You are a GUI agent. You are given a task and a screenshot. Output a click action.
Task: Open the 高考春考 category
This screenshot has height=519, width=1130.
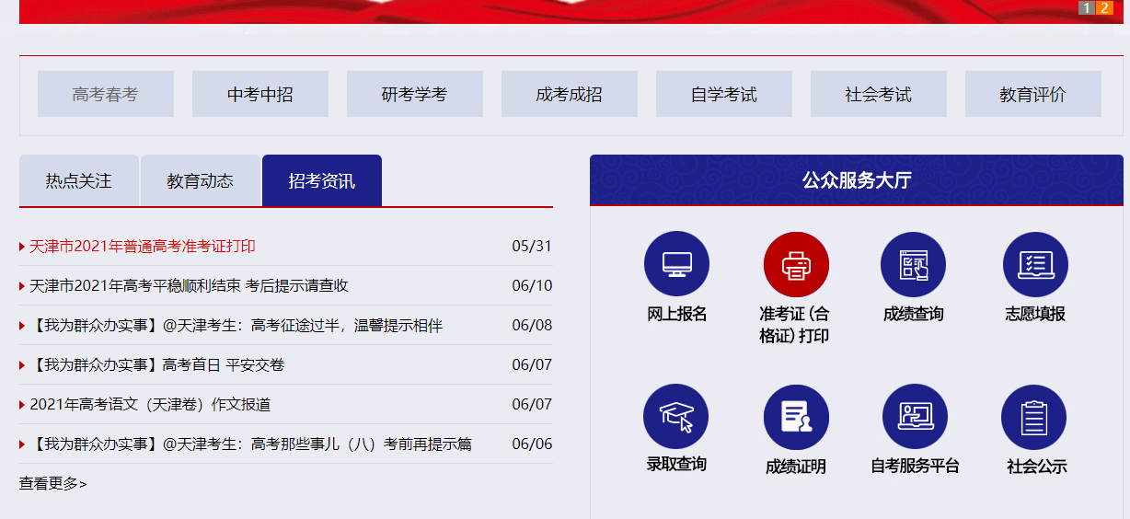106,94
